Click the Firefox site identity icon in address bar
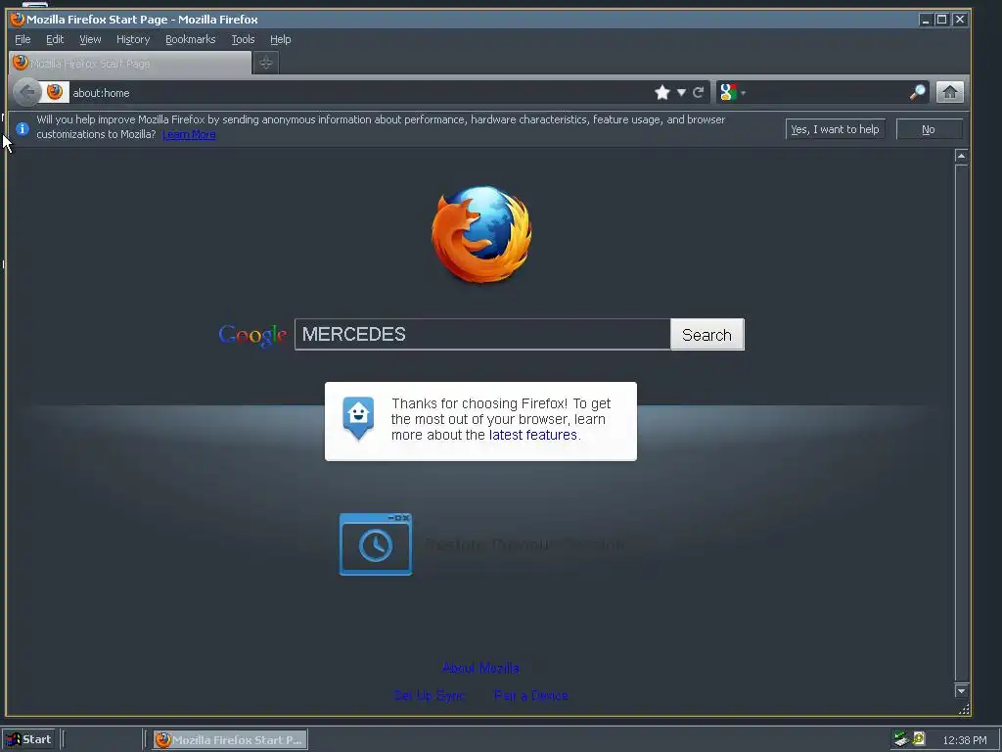 tap(55, 92)
